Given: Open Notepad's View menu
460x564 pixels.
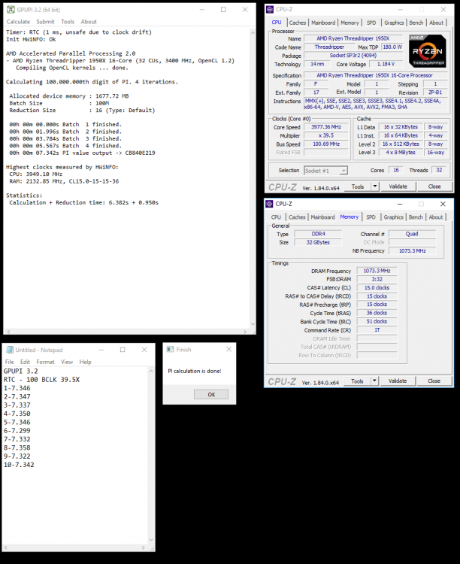Looking at the screenshot, I should [67, 362].
